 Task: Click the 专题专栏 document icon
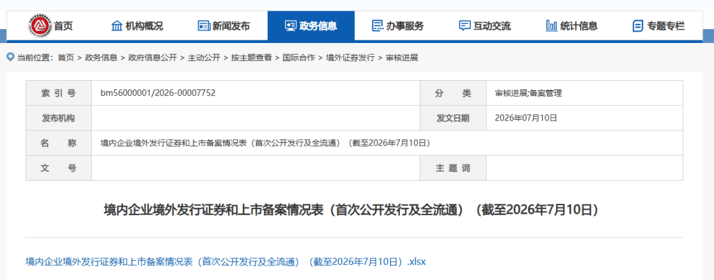tap(638, 26)
